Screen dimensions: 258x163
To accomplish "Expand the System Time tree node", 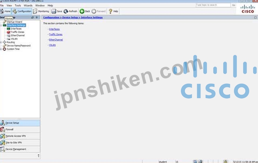I will pos(1,49).
